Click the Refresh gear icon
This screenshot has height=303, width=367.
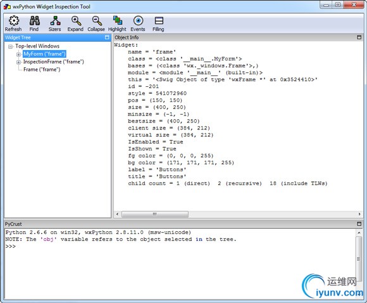coord(13,21)
